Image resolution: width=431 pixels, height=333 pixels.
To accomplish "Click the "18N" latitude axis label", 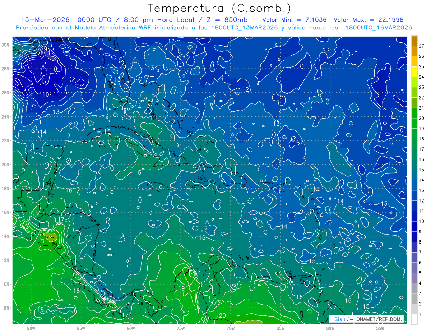I will coord(5,188).
